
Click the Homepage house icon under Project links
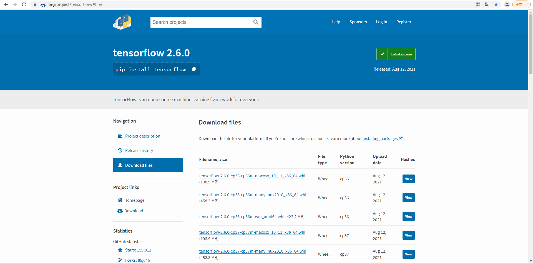120,200
